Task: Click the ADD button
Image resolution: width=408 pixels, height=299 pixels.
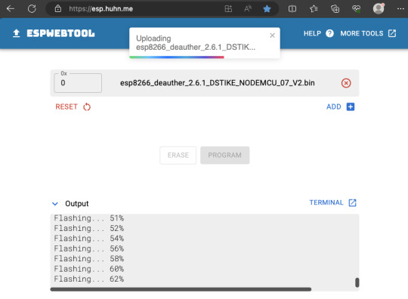Action: tap(334, 107)
